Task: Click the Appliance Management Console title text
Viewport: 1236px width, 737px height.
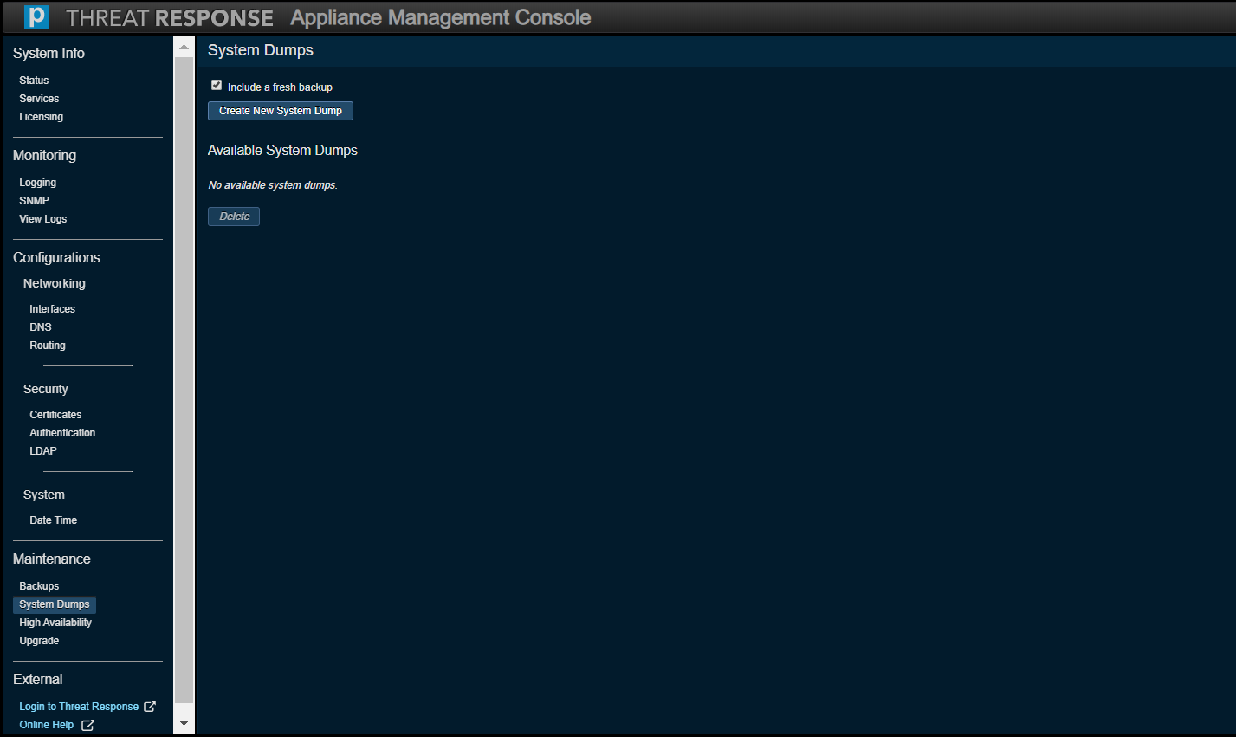Action: (x=441, y=17)
